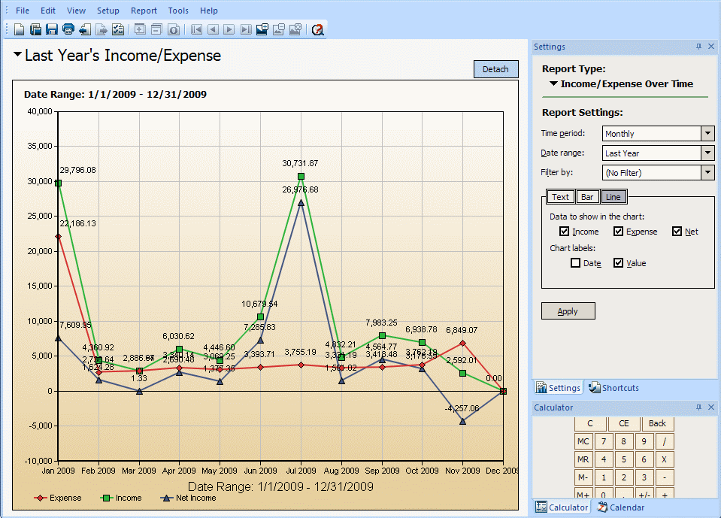
Task: Click the Detach button
Action: [495, 69]
